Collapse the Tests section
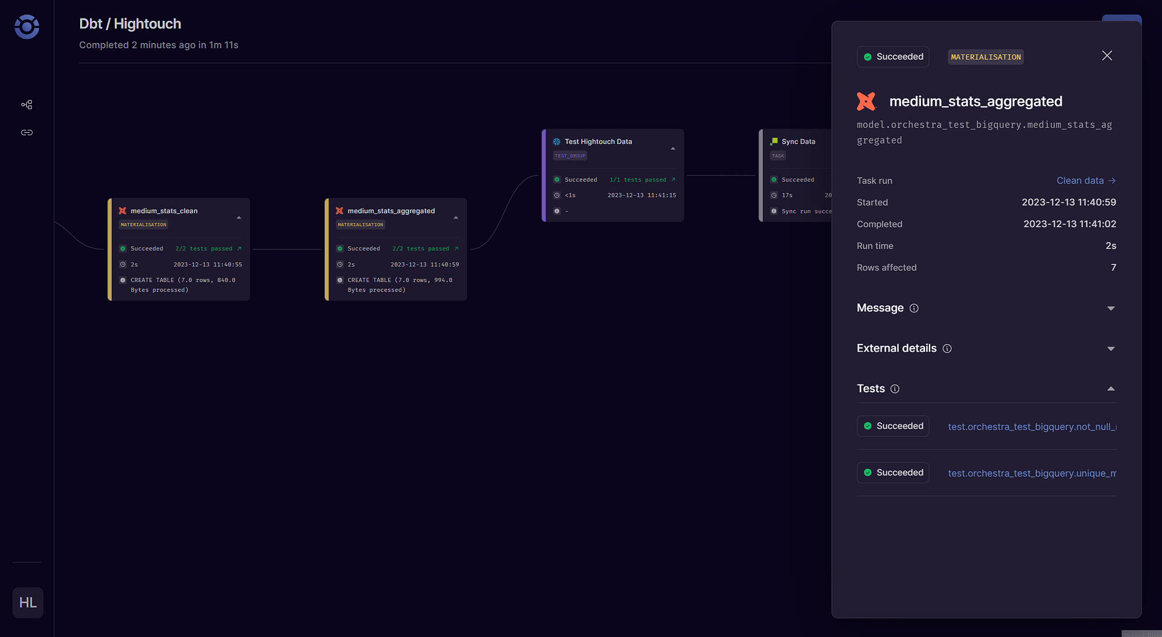This screenshot has height=637, width=1162. tap(1111, 389)
